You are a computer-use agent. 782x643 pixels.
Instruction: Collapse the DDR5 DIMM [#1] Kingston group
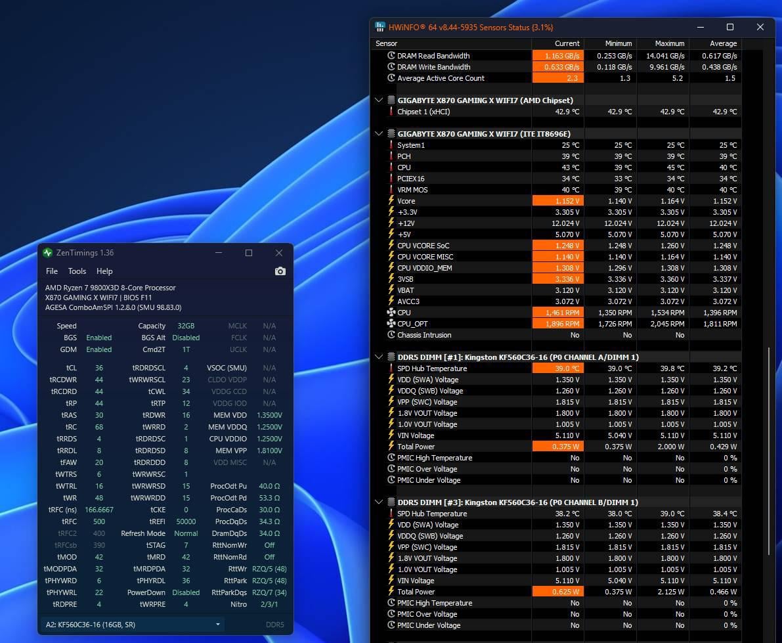pyautogui.click(x=379, y=357)
